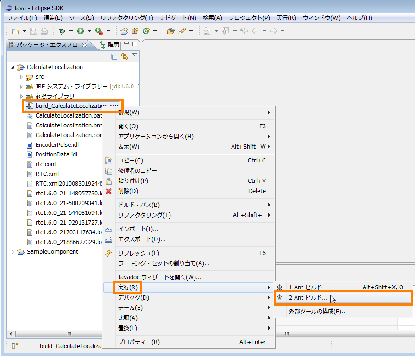The width and height of the screenshot is (415, 356).
Task: Click the Open Type icon
Action: tap(171, 31)
